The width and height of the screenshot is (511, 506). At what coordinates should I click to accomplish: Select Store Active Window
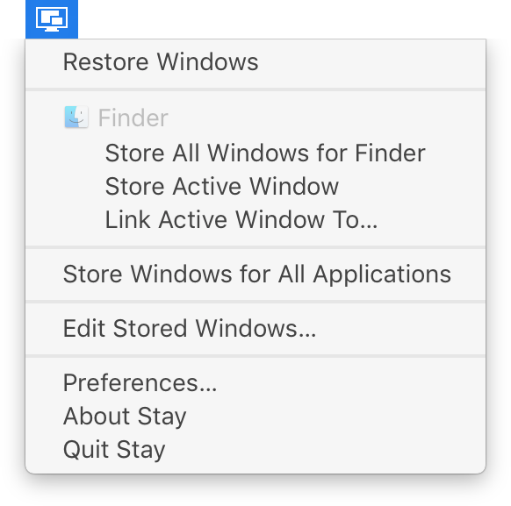[255, 187]
